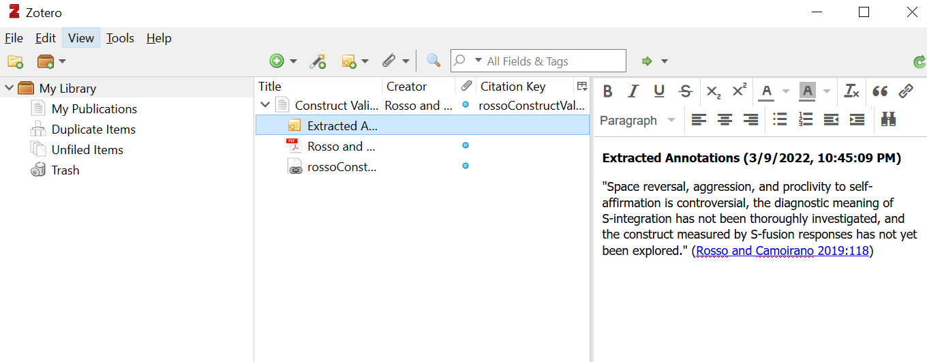Toggle Italic formatting
The width and height of the screenshot is (927, 362).
[633, 91]
